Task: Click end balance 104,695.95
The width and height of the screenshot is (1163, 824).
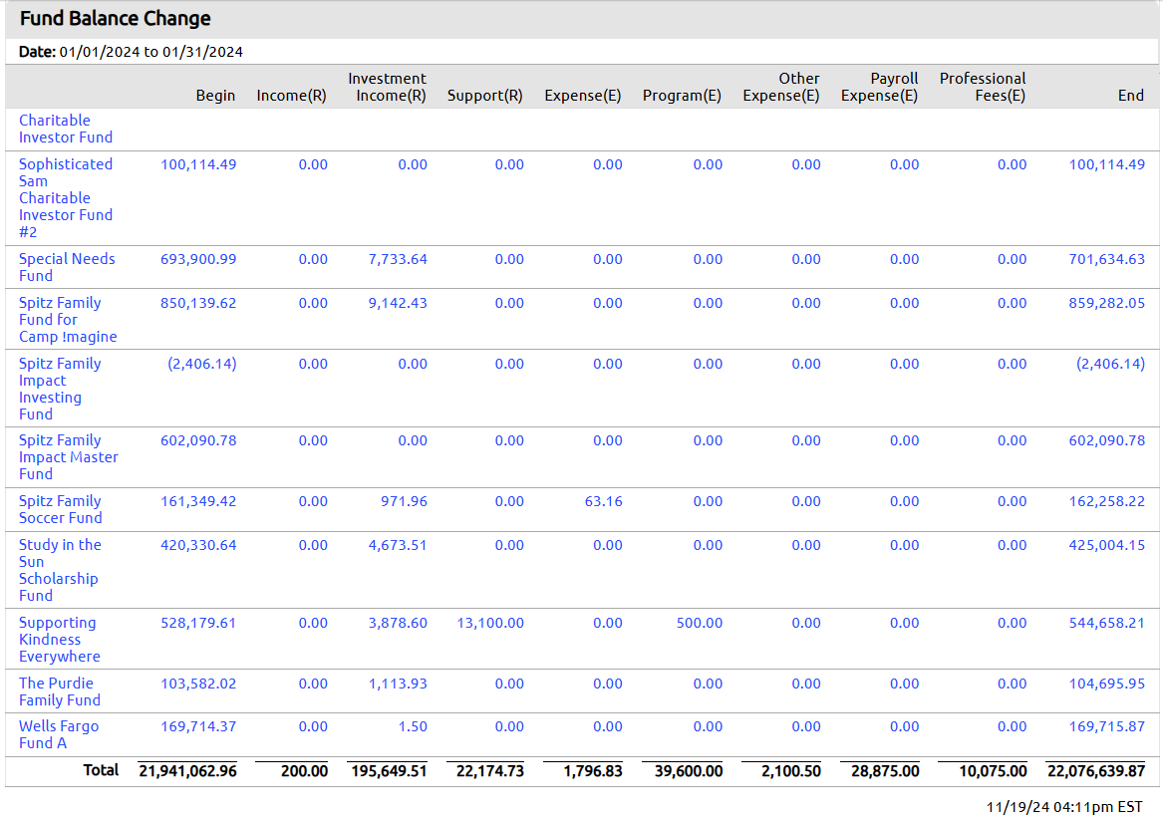Action: tap(1106, 684)
